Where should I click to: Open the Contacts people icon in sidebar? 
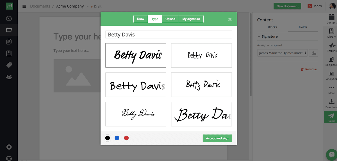pos(9,77)
